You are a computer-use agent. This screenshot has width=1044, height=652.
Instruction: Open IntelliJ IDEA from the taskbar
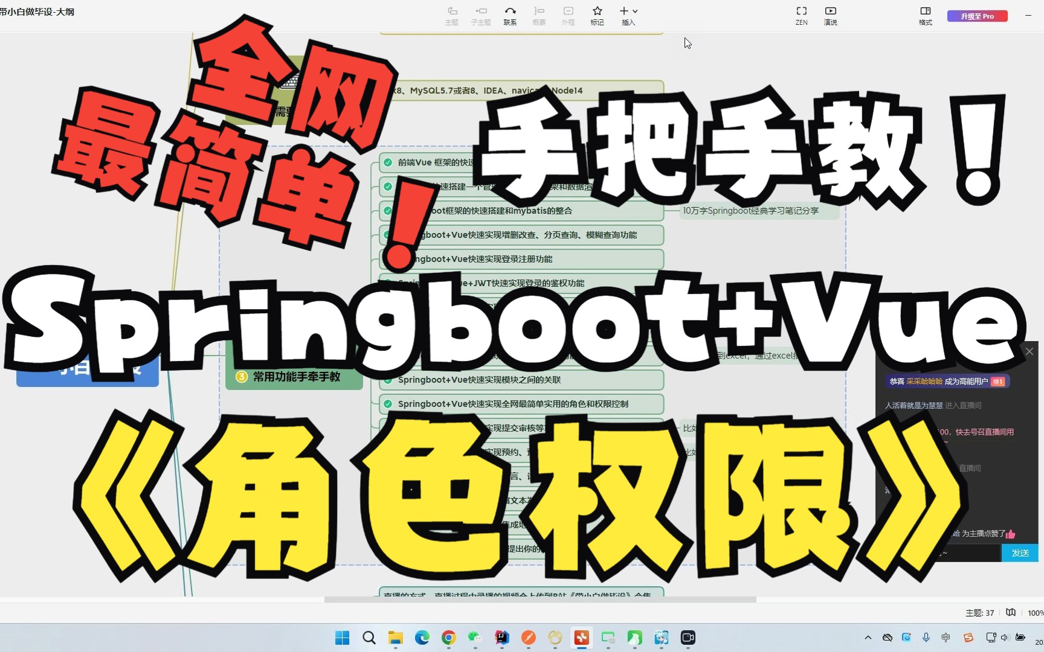pos(501,638)
